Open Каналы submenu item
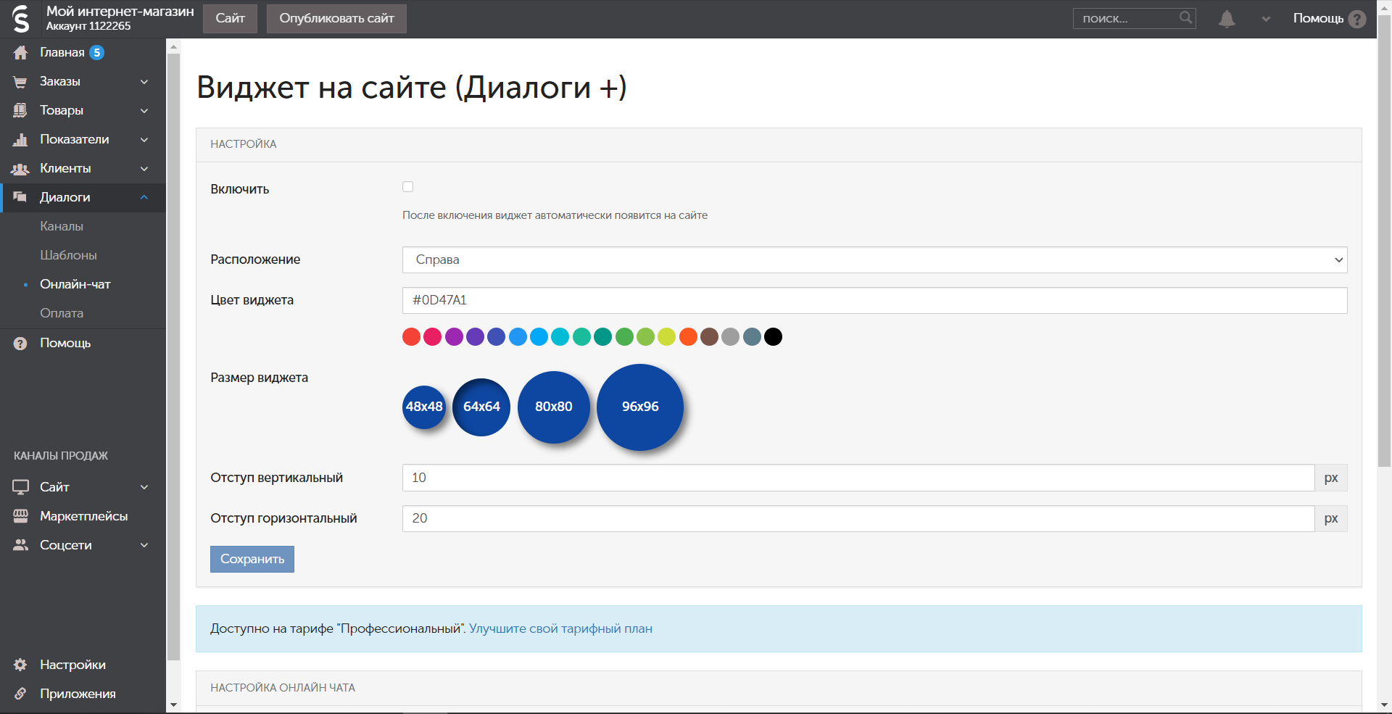Image resolution: width=1392 pixels, height=714 pixels. [x=62, y=226]
